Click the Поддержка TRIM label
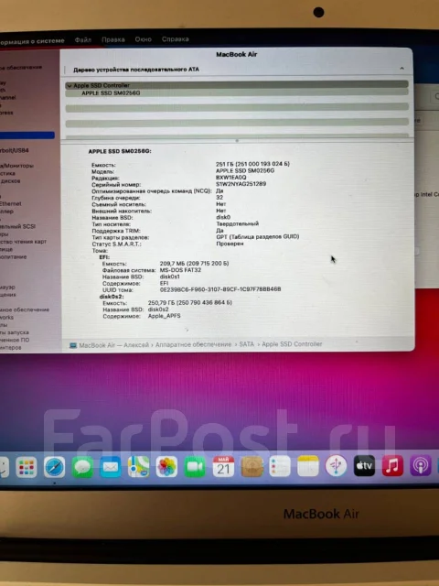This screenshot has width=439, height=586. [x=116, y=231]
